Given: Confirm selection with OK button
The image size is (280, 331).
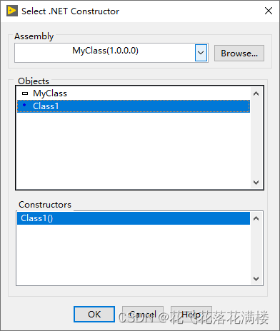Looking at the screenshot, I should [x=94, y=314].
